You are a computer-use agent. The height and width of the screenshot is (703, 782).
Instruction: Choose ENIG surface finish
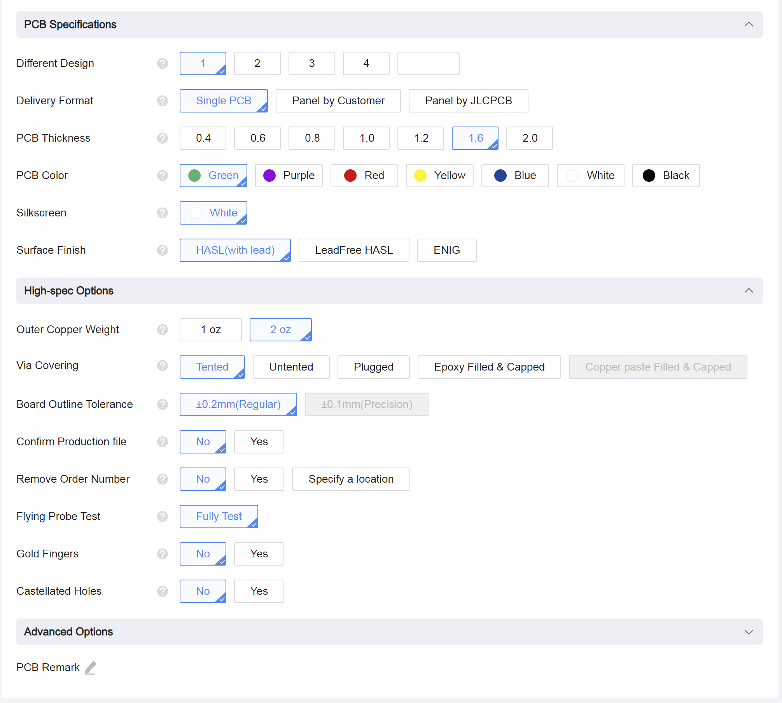point(446,250)
